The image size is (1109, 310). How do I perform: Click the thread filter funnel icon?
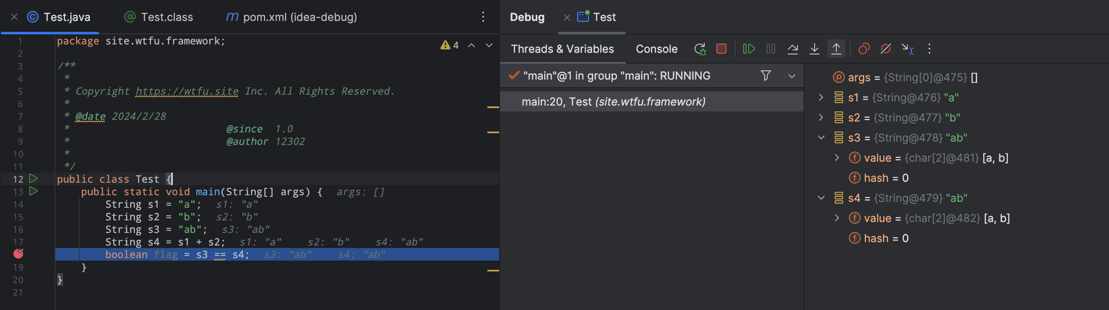(x=765, y=76)
